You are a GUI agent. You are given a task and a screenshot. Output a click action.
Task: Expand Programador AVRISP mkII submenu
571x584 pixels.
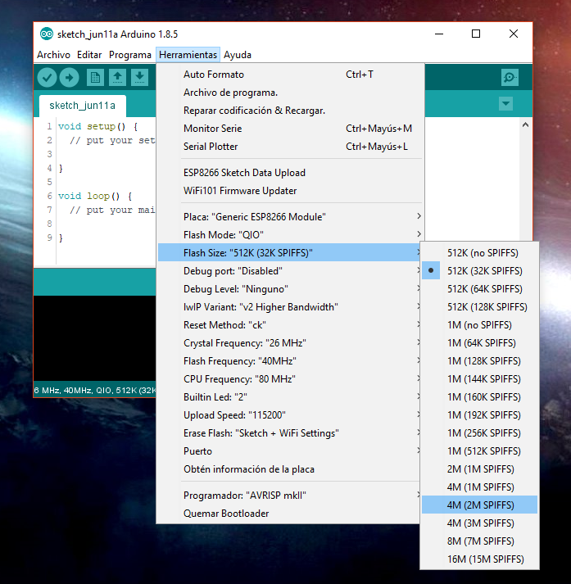[289, 496]
